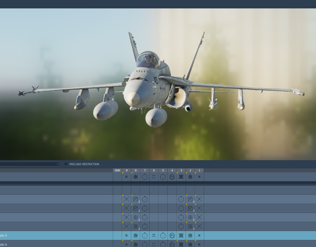Select the highlighted UEL*2 loadout name
316x247 pixels.
point(4,235)
